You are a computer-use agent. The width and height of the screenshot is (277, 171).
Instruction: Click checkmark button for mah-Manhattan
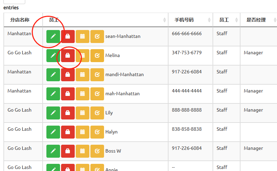point(97,94)
